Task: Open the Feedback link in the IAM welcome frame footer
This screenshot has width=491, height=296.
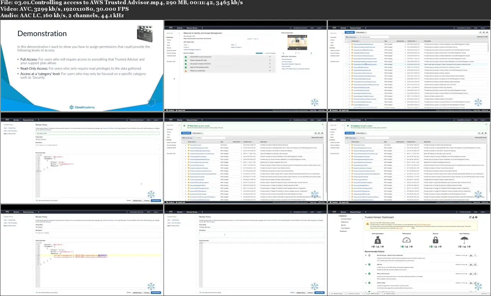Action: click(170, 110)
